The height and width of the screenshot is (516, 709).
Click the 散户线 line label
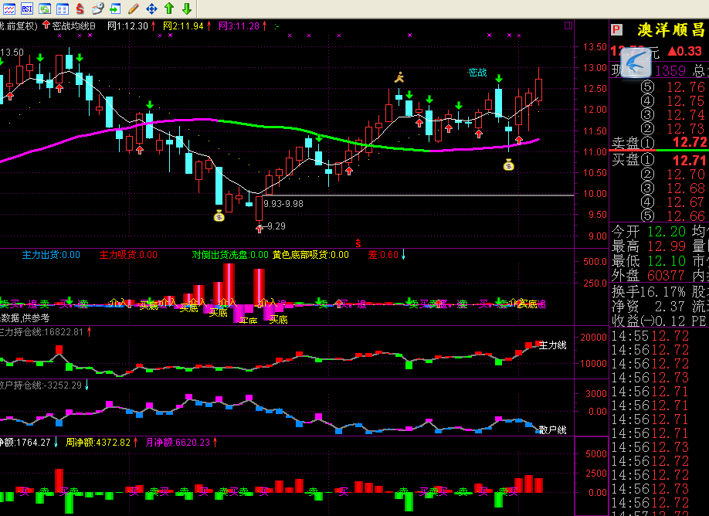click(552, 429)
